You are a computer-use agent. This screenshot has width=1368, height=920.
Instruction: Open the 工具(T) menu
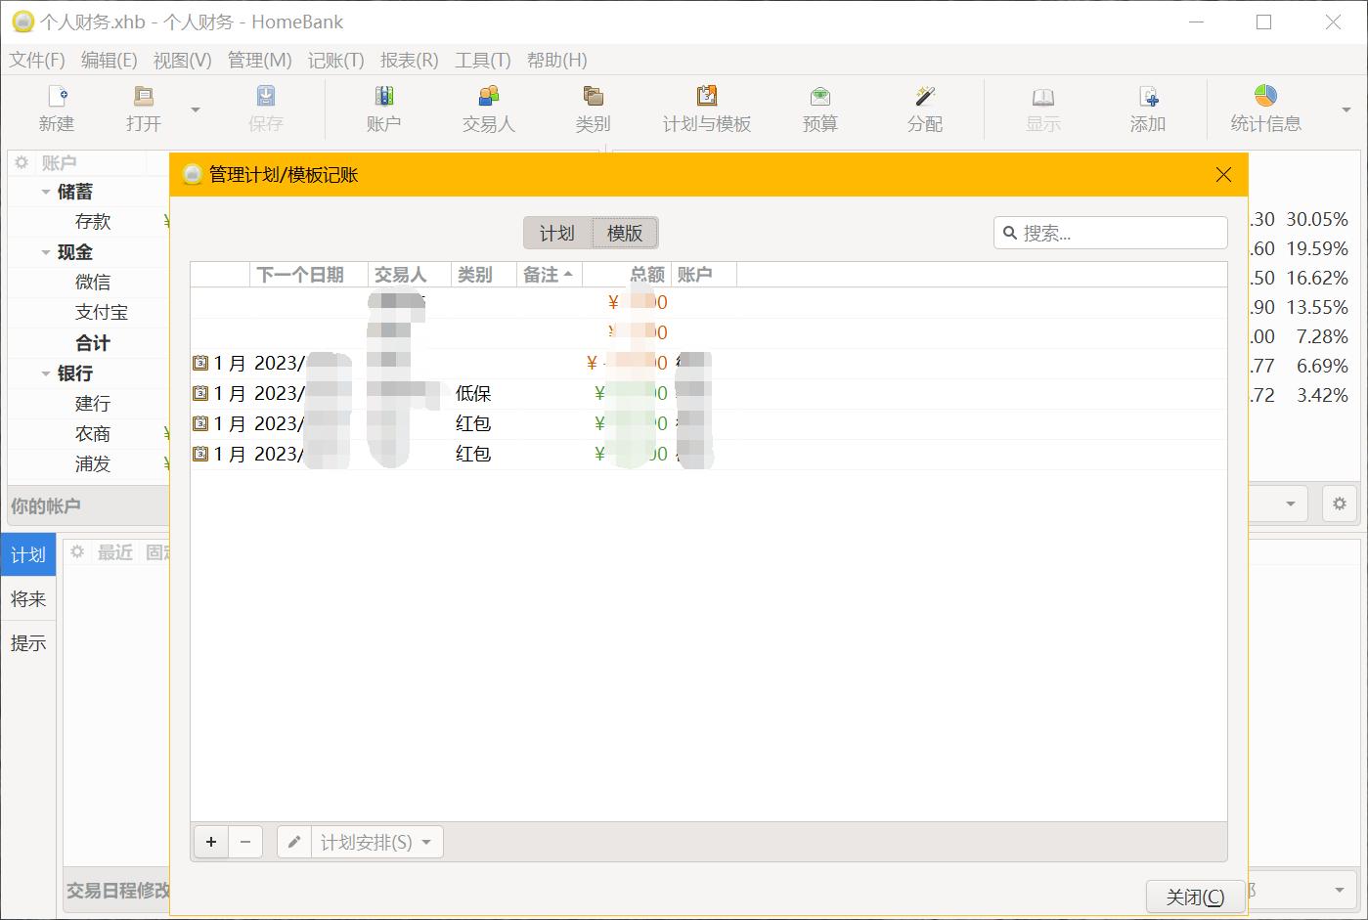482,60
